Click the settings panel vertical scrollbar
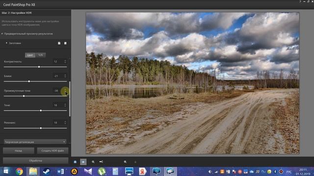This screenshot has height=176, width=314. coord(70,99)
